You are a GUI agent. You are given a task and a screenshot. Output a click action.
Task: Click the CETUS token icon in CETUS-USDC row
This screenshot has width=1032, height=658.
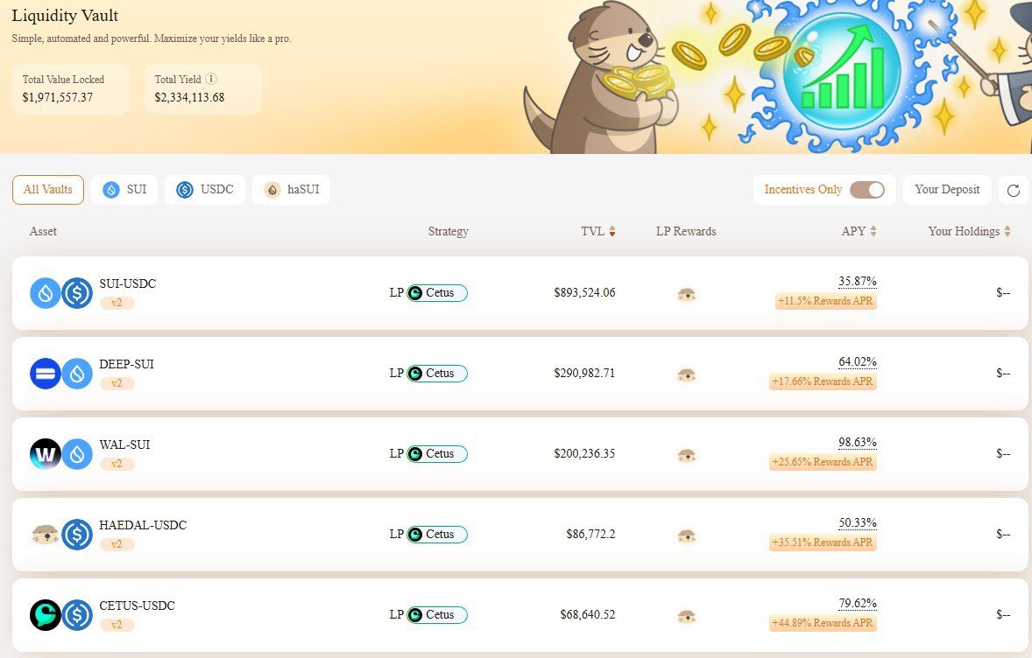coord(45,615)
